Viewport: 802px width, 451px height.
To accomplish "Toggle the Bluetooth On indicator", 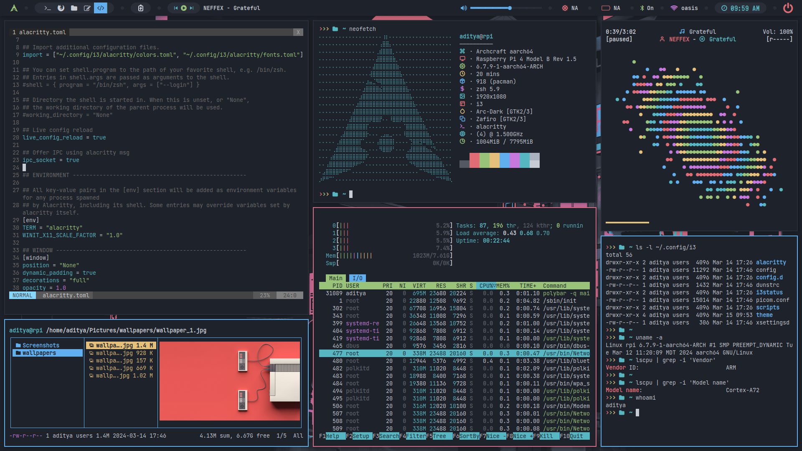I will [647, 8].
